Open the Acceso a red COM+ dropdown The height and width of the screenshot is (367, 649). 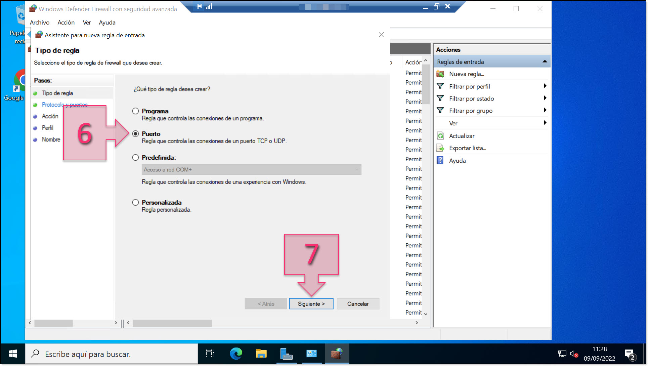(x=251, y=170)
